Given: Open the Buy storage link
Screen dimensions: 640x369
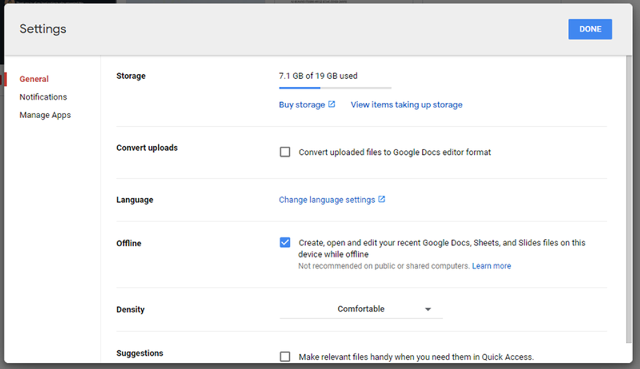Looking at the screenshot, I should click(x=302, y=105).
